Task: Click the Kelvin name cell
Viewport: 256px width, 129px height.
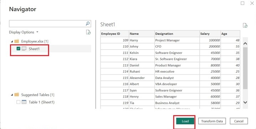Action: [x=142, y=53]
